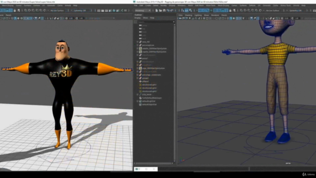Click lock selection icon in left Maya status line
Image resolution: width=316 pixels, height=178 pixels.
pos(15,10)
